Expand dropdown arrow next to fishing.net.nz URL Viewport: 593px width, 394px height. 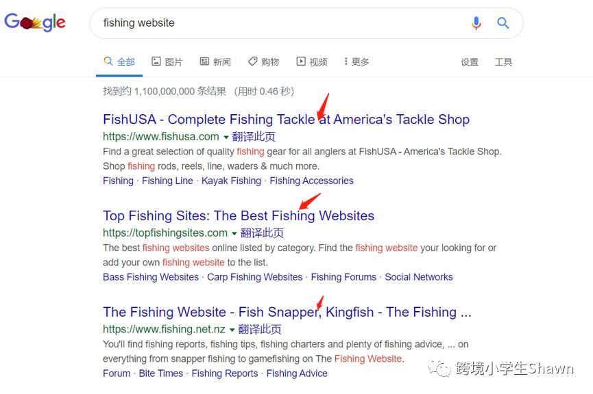232,330
